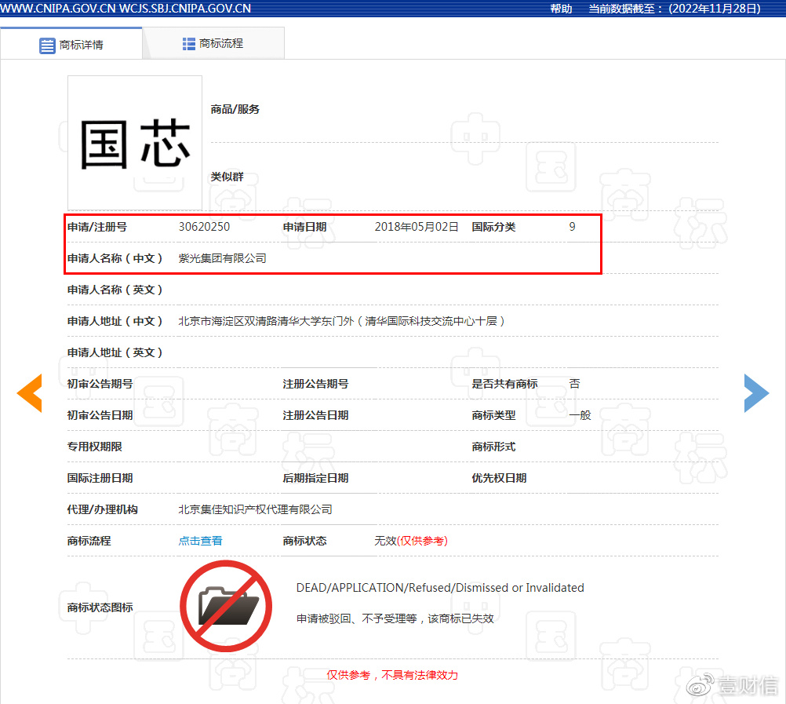Viewport: 786px width, 704px height.
Task: Click trademark type value 一般
Action: coord(580,415)
